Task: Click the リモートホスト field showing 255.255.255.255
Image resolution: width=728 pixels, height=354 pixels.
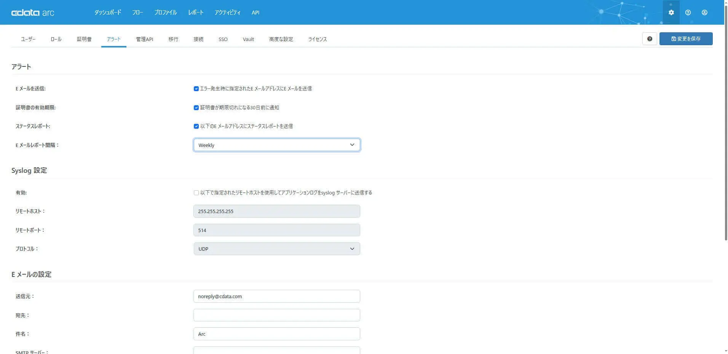Action: [x=277, y=211]
